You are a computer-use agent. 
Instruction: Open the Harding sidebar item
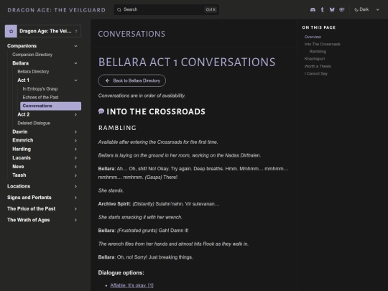tap(22, 149)
